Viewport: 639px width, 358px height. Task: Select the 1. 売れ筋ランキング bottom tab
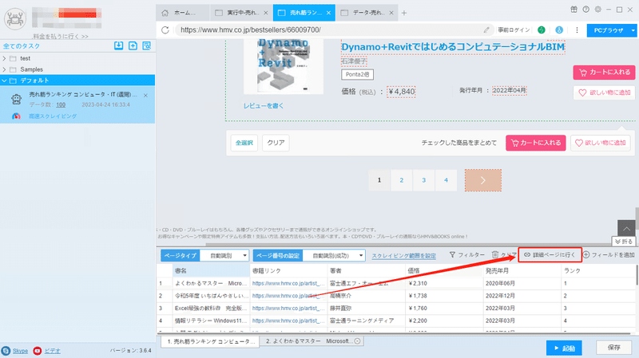coord(211,341)
